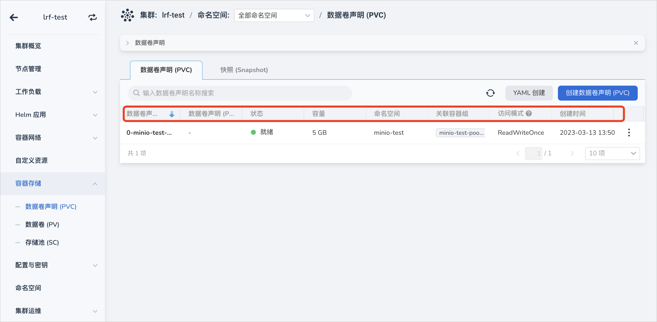
Task: Click 创建数据卷声明 (PVC) button
Action: [597, 93]
